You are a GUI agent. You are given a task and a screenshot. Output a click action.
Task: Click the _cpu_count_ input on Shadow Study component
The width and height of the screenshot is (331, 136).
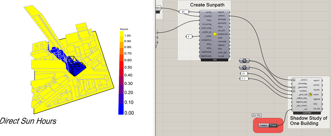(x=302, y=105)
